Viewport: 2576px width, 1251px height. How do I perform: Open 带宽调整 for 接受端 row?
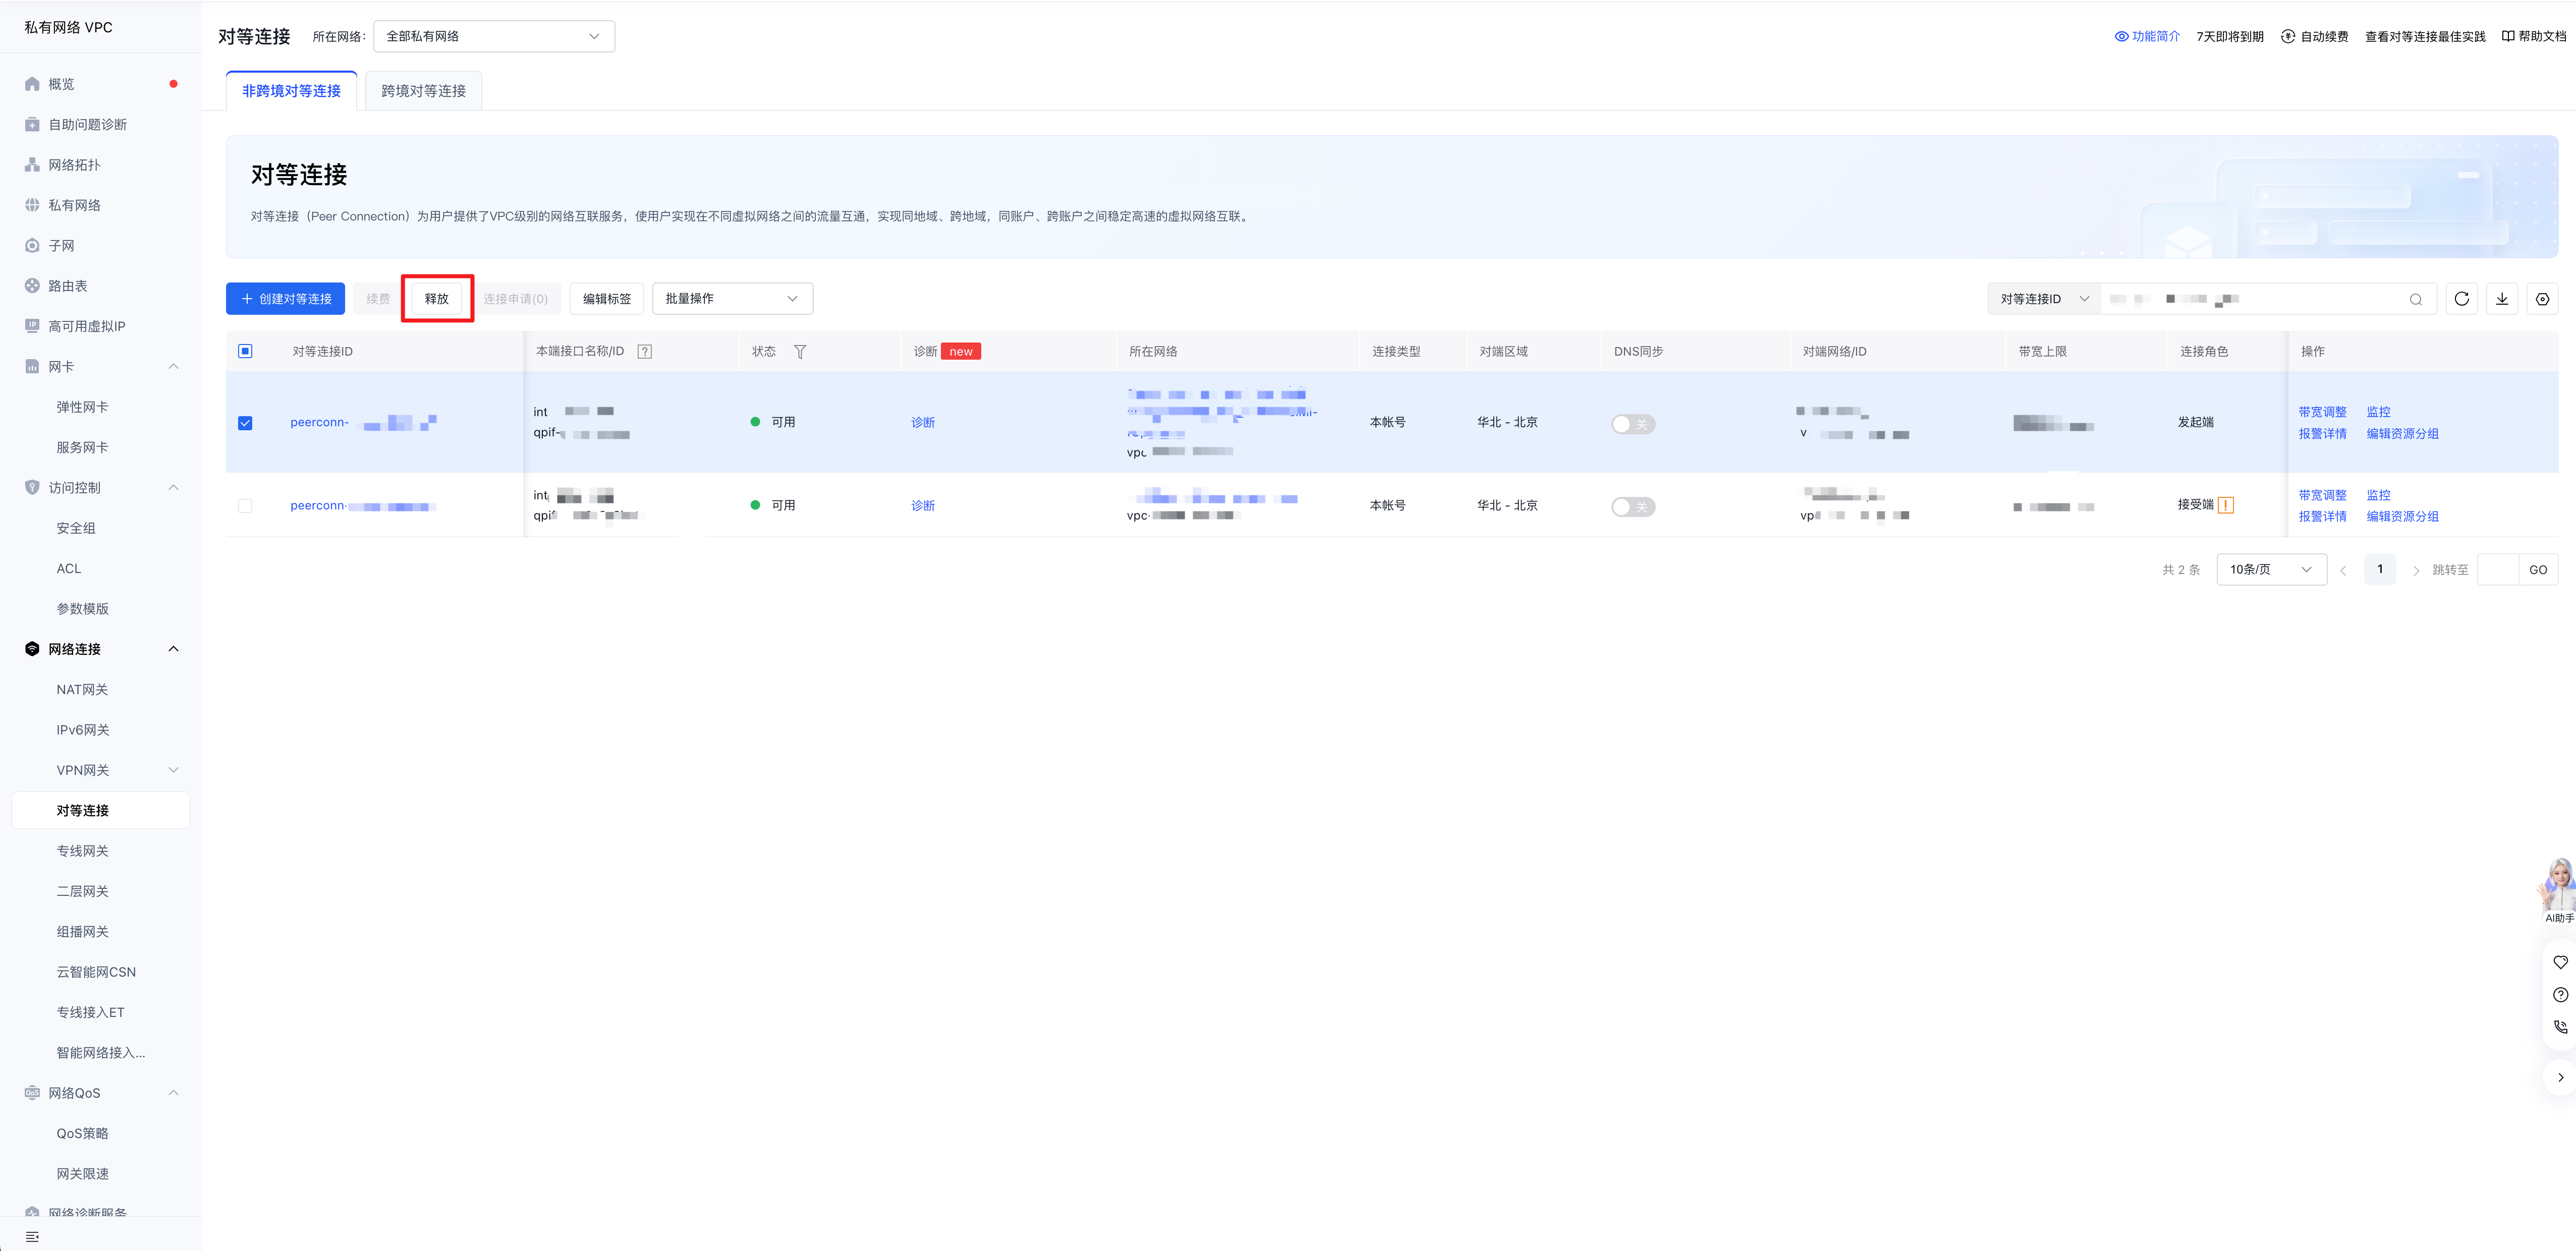(x=2322, y=496)
